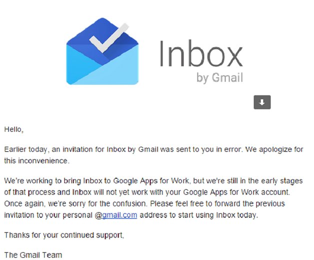Click the word "apologize" in first paragraph
Image resolution: width=314 pixels, height=260 pixels.
275,149
